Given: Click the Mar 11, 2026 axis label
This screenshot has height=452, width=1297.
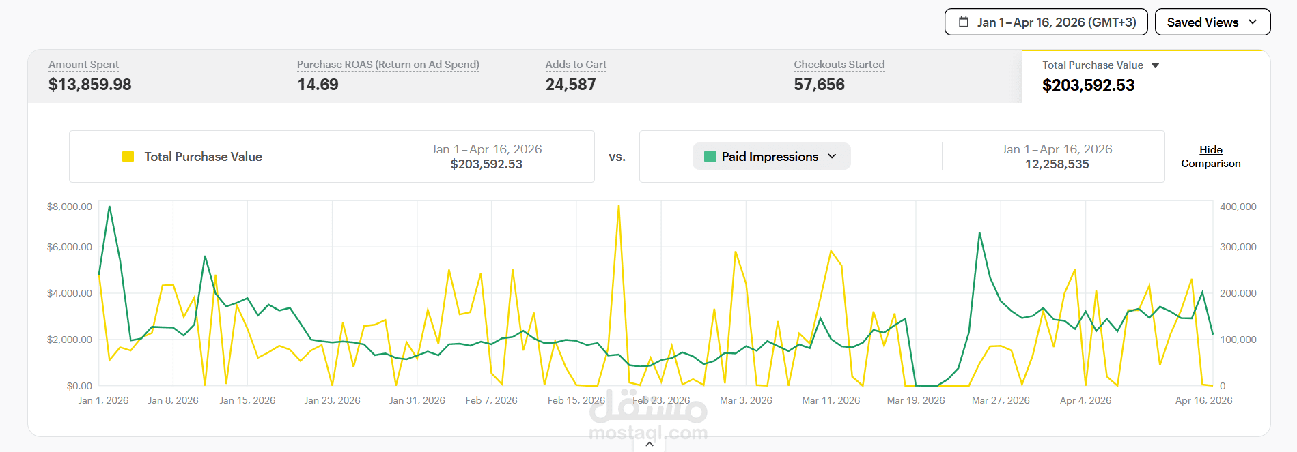Looking at the screenshot, I should tap(831, 400).
